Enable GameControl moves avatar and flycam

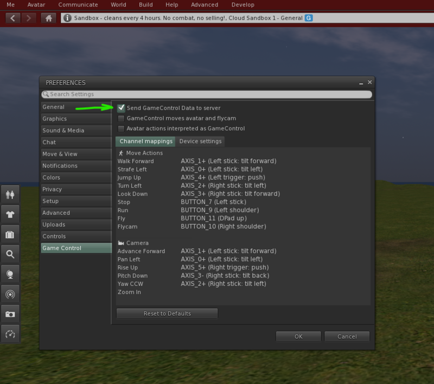121,118
